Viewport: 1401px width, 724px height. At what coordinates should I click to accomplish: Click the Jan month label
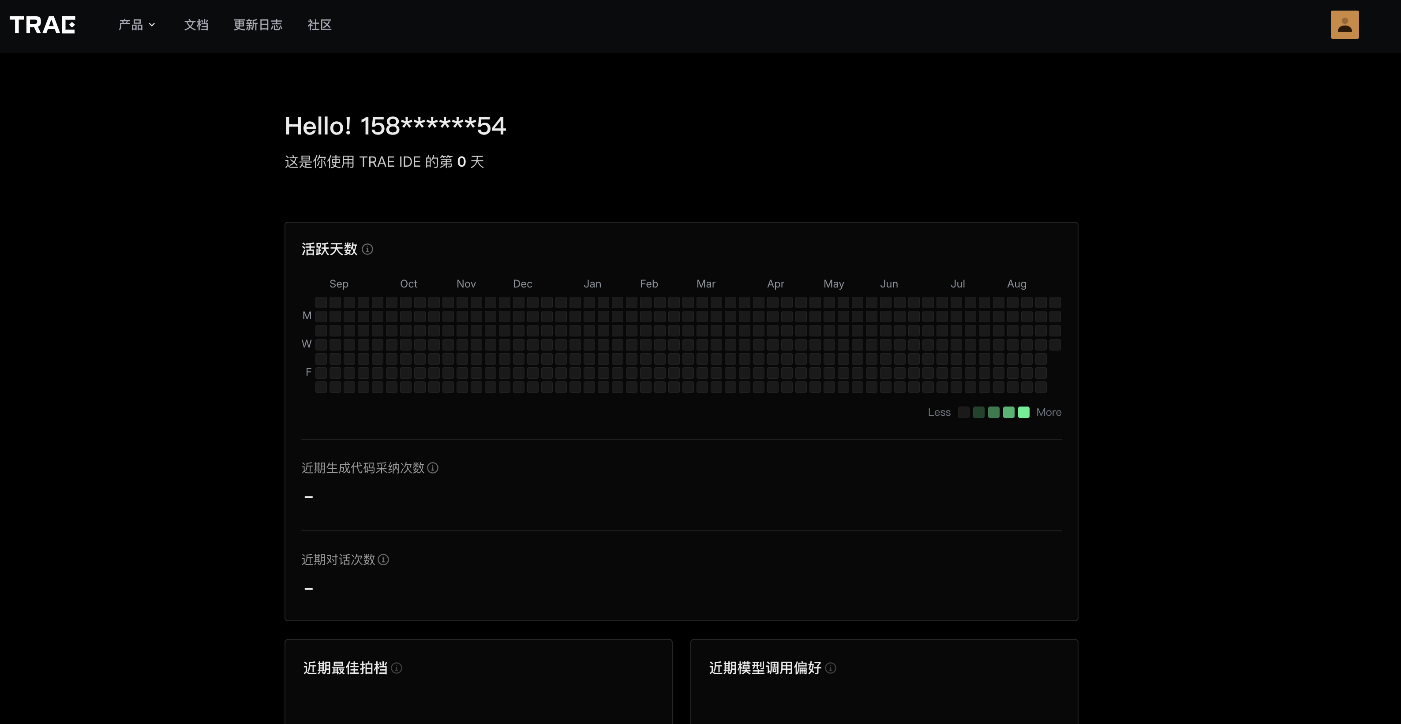click(x=592, y=284)
